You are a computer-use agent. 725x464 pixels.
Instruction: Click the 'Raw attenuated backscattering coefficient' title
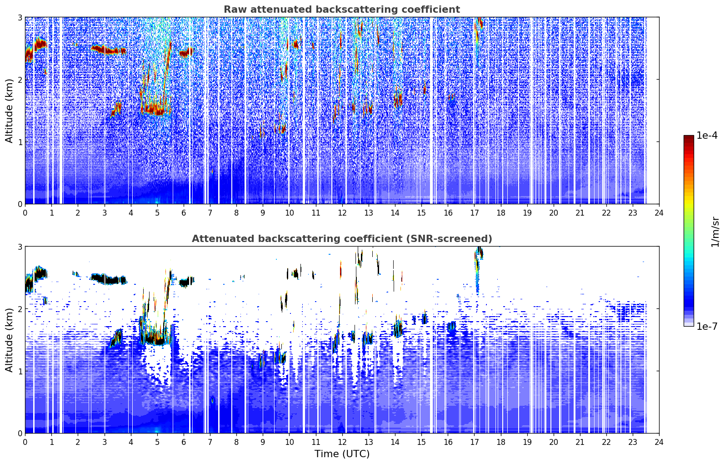[x=342, y=10]
